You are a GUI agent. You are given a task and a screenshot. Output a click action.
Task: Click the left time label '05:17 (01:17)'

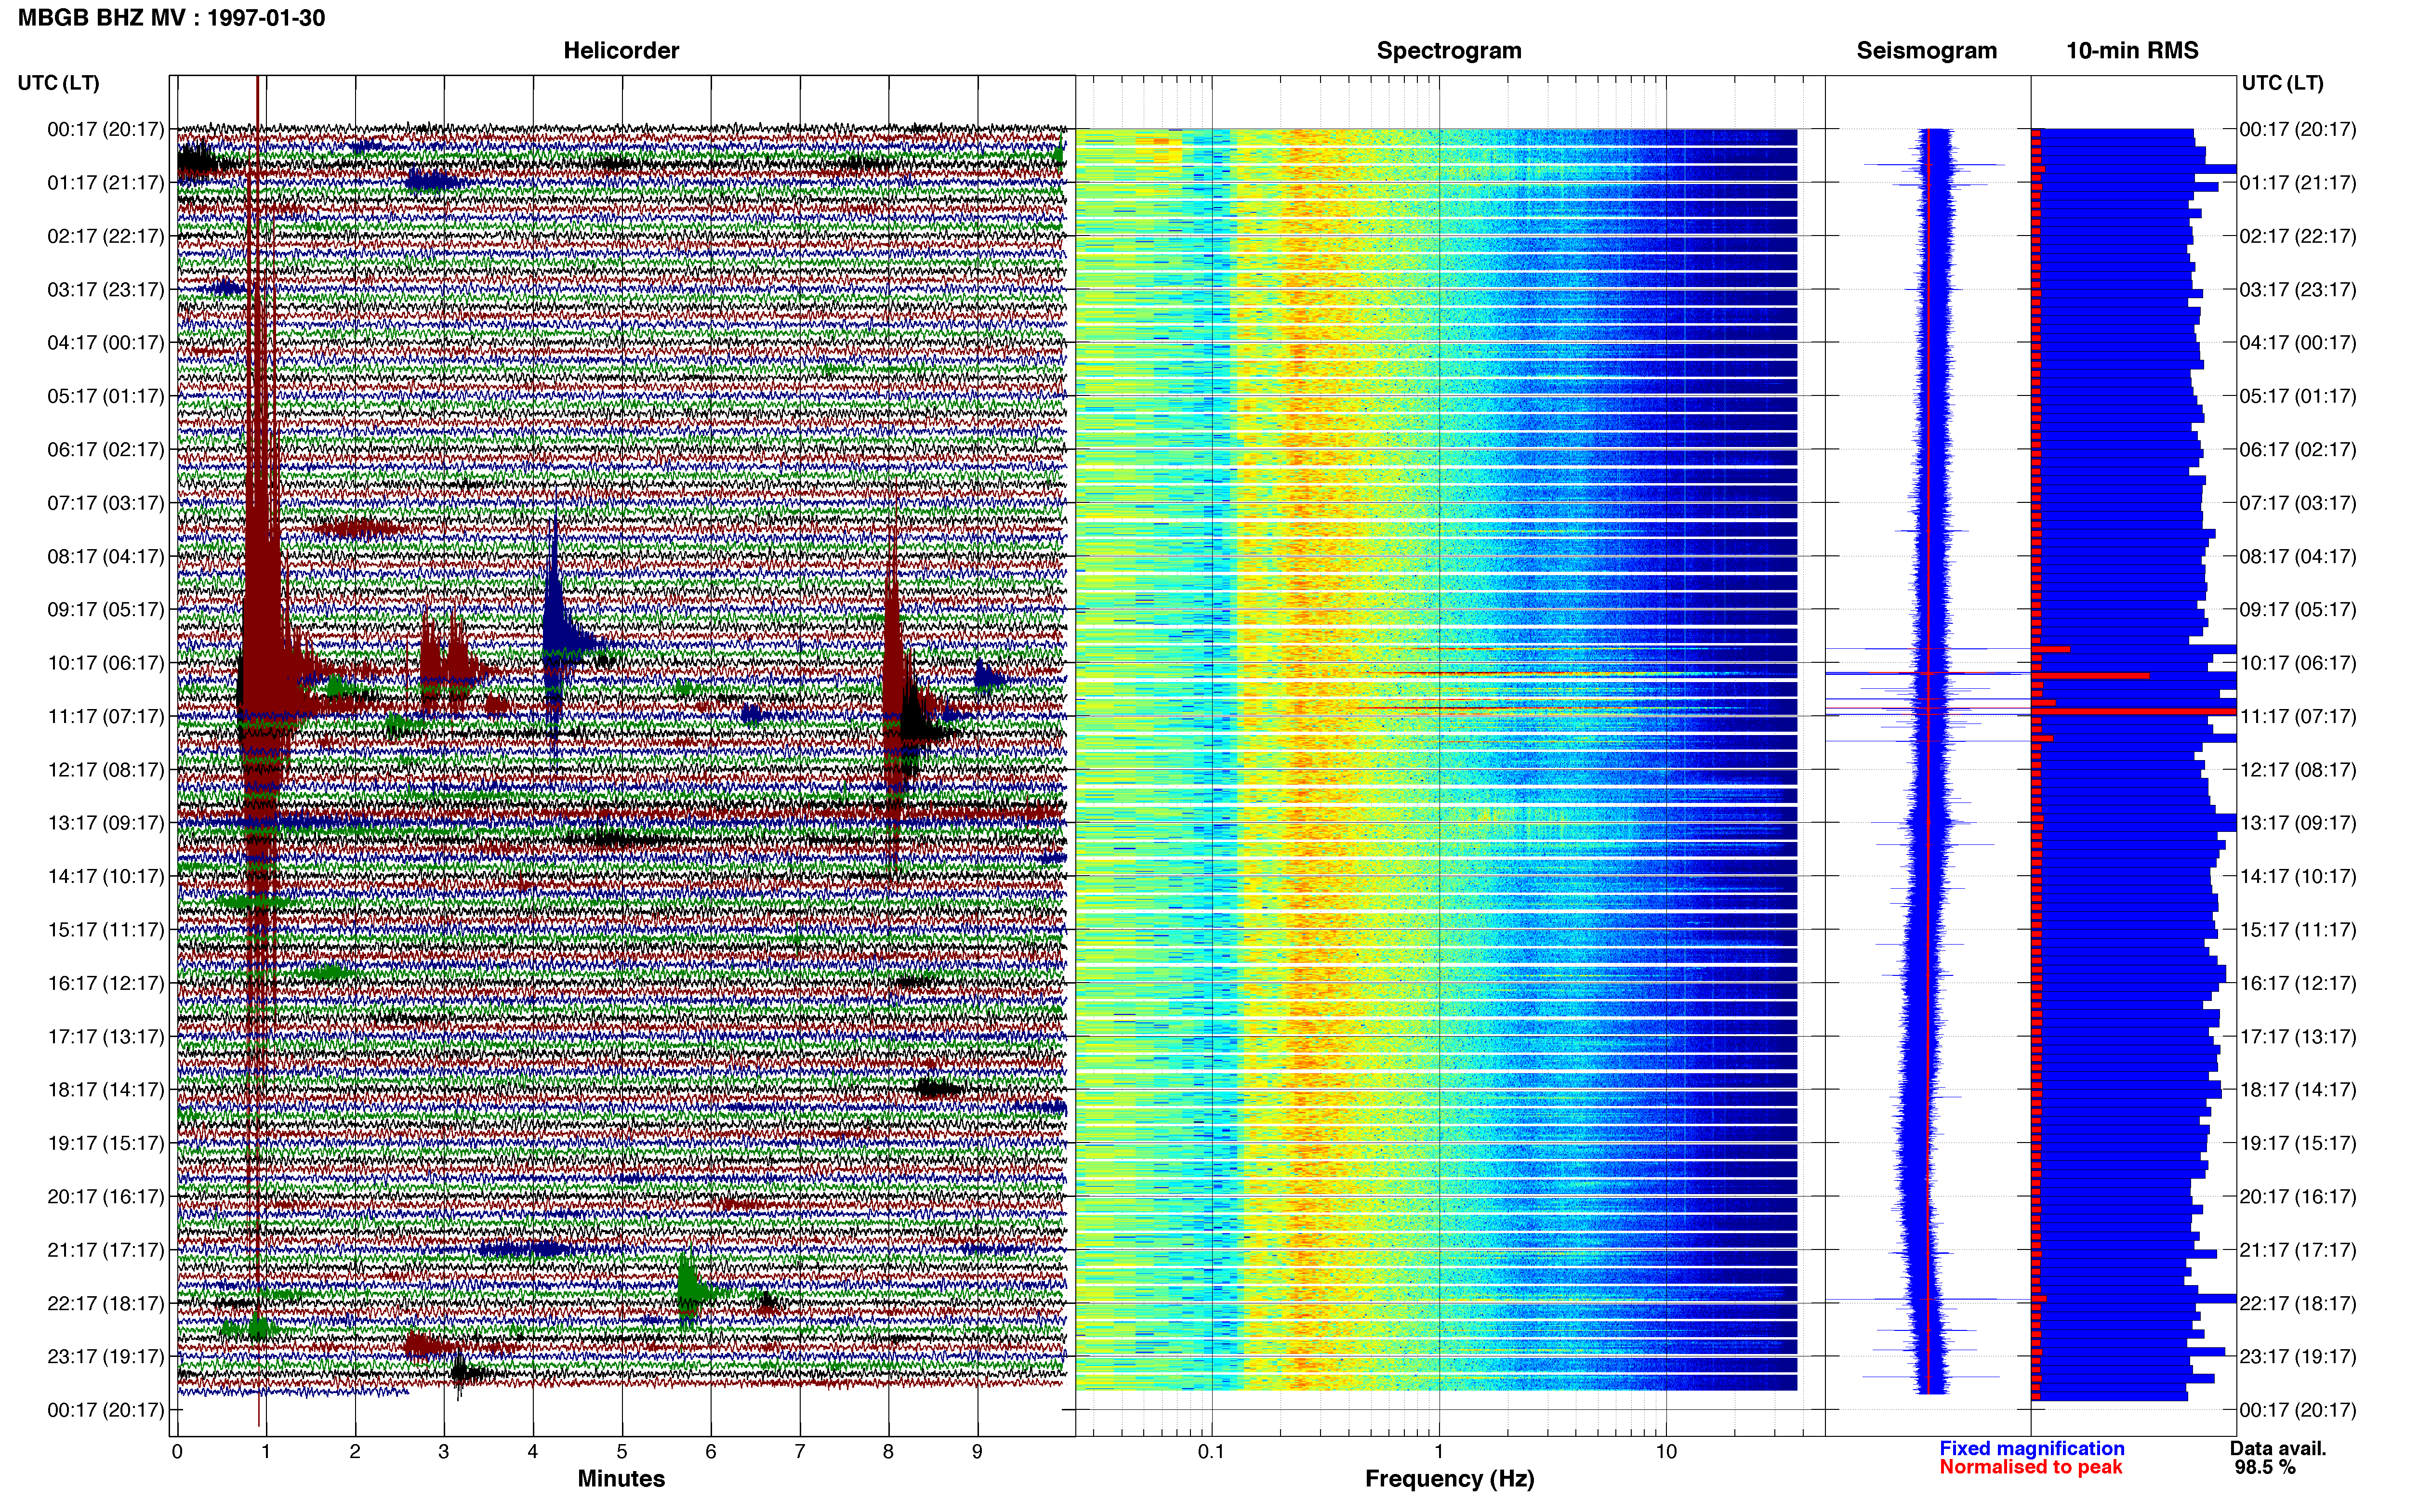pyautogui.click(x=106, y=396)
